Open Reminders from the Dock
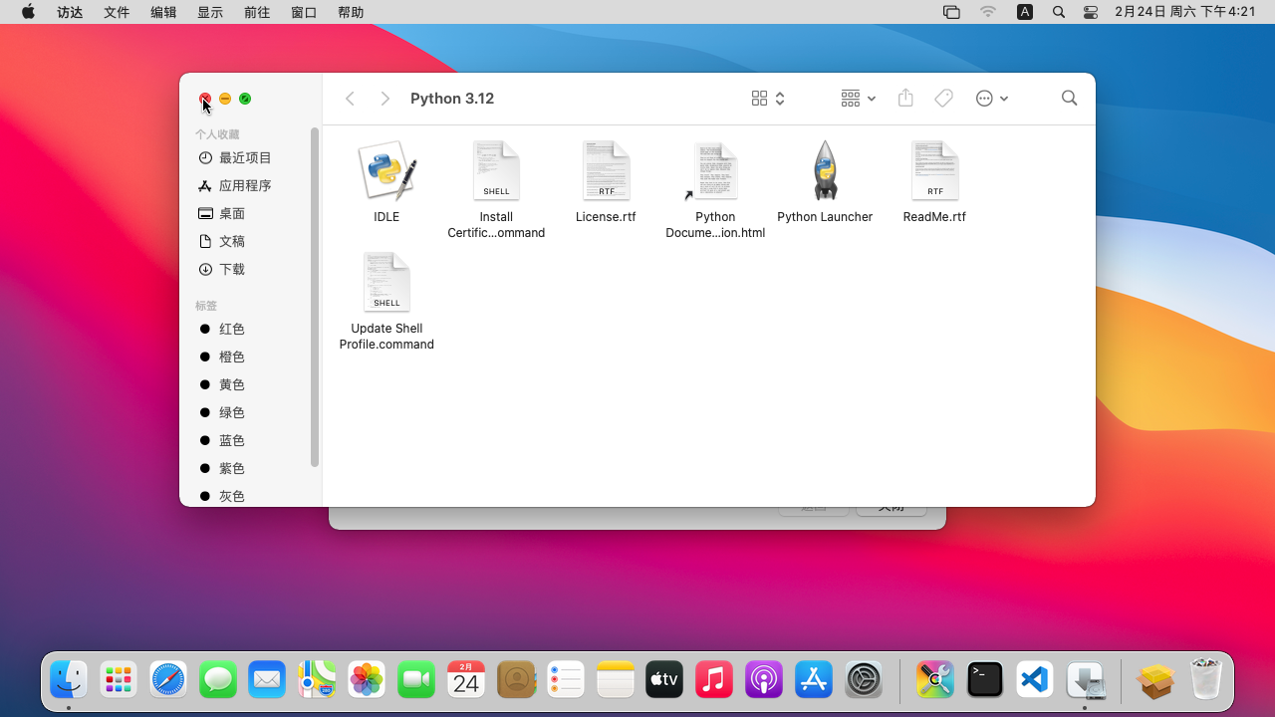1275x717 pixels. point(566,680)
